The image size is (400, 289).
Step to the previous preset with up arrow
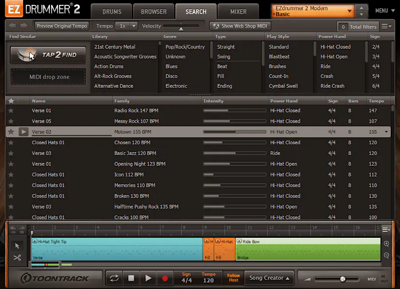(361, 8)
